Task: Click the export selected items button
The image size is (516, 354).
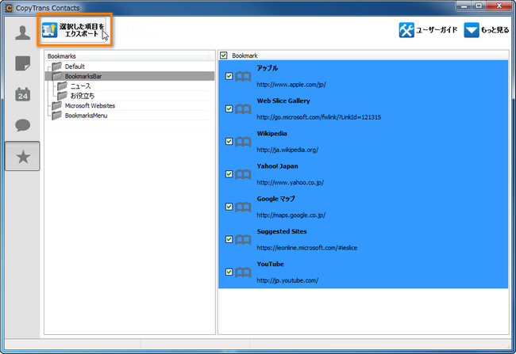Action: pos(74,30)
